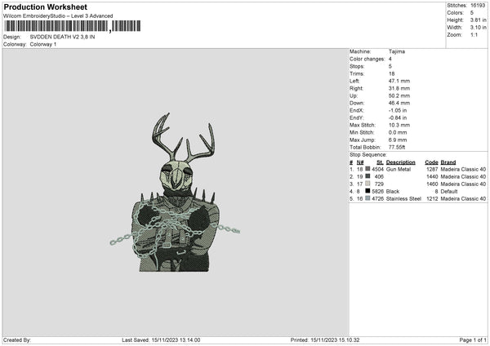Screen dimensions: 490x346
Task: Click the Width value 3.10 in
Action: pyautogui.click(x=478, y=28)
